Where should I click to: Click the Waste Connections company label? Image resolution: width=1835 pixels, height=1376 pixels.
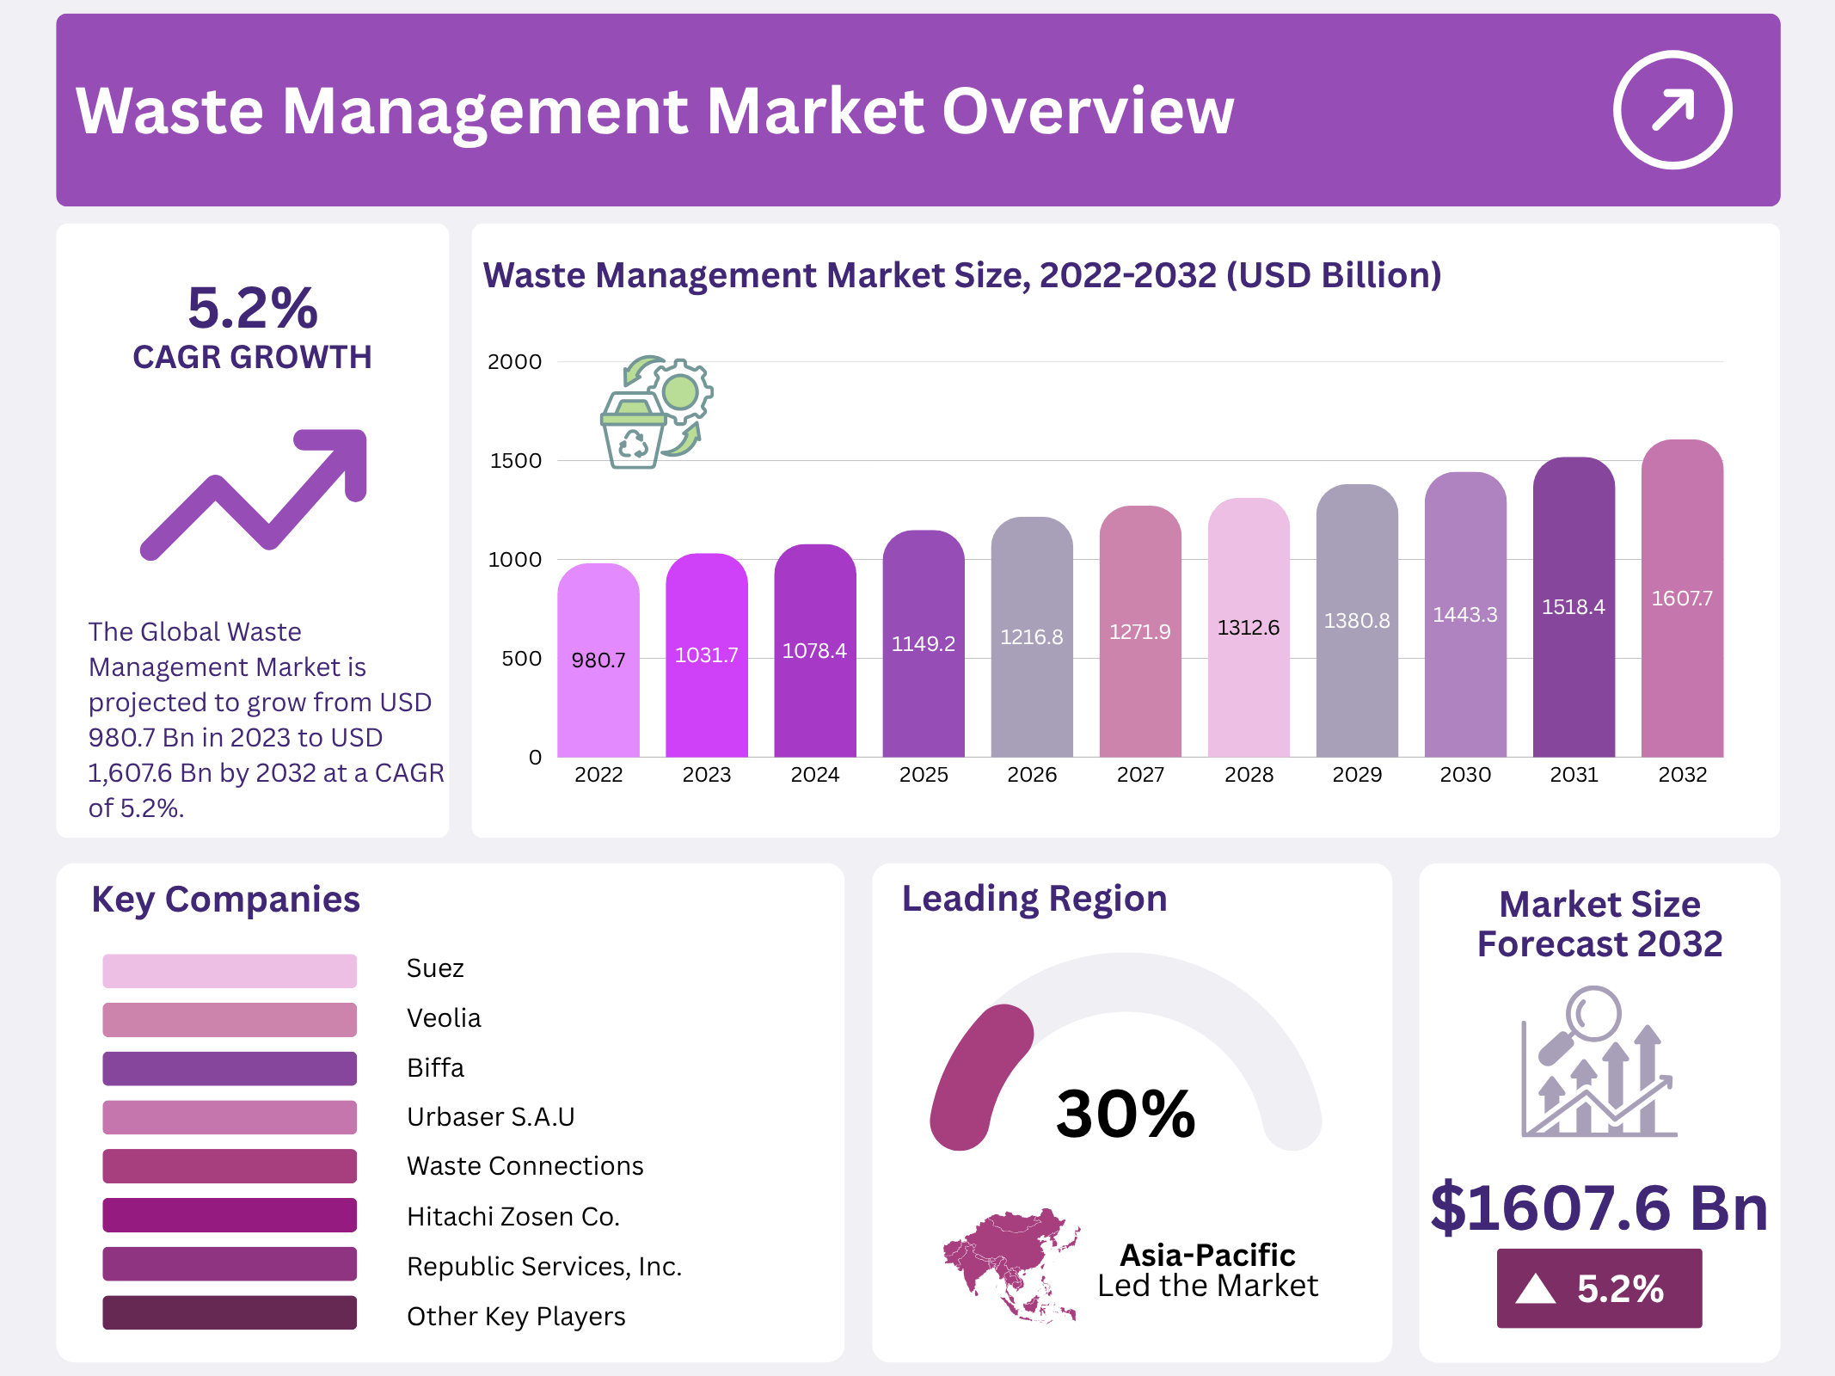click(x=525, y=1166)
